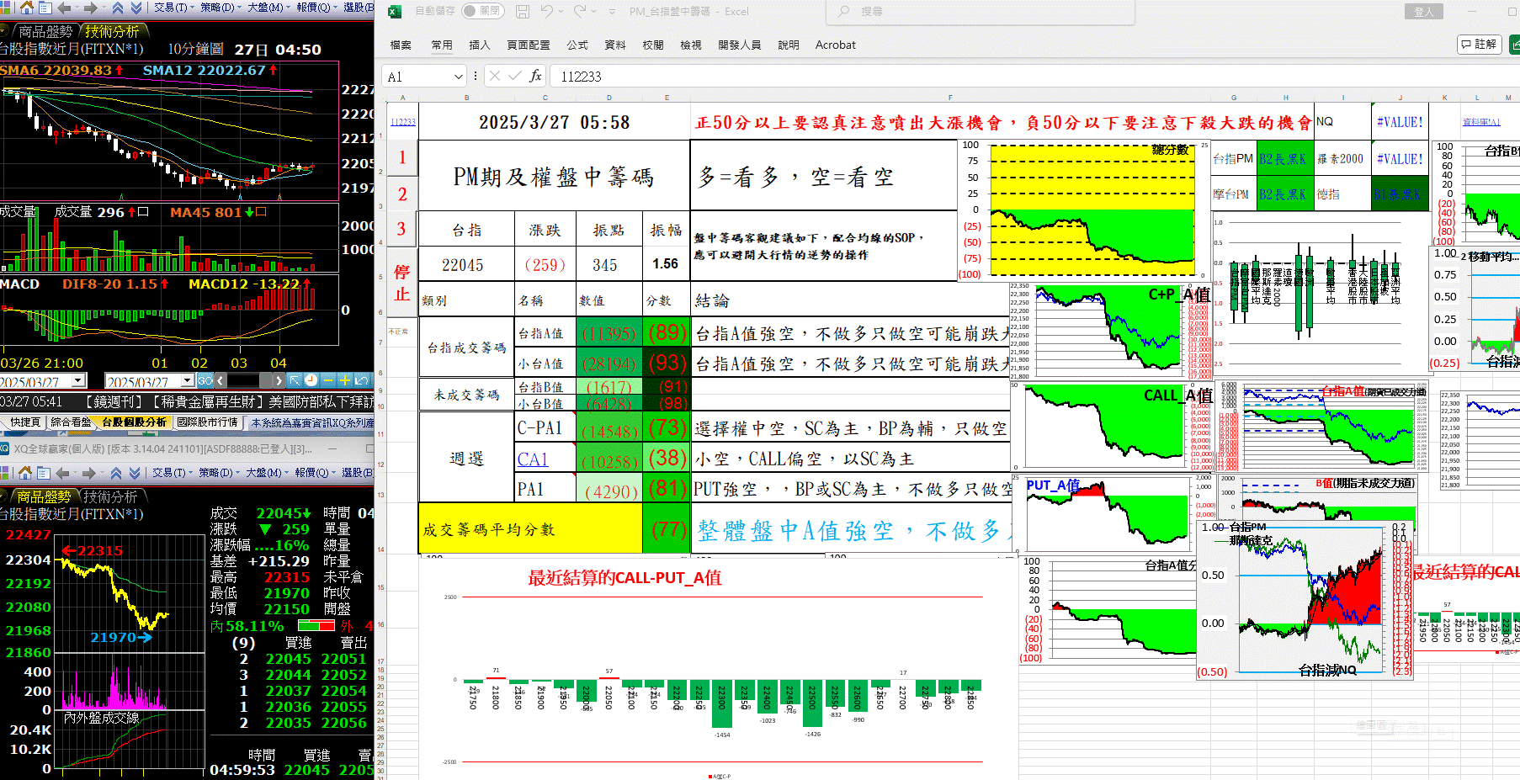Screen dimensions: 1520x780
Task: Click the fx insert function icon
Action: coord(535,77)
